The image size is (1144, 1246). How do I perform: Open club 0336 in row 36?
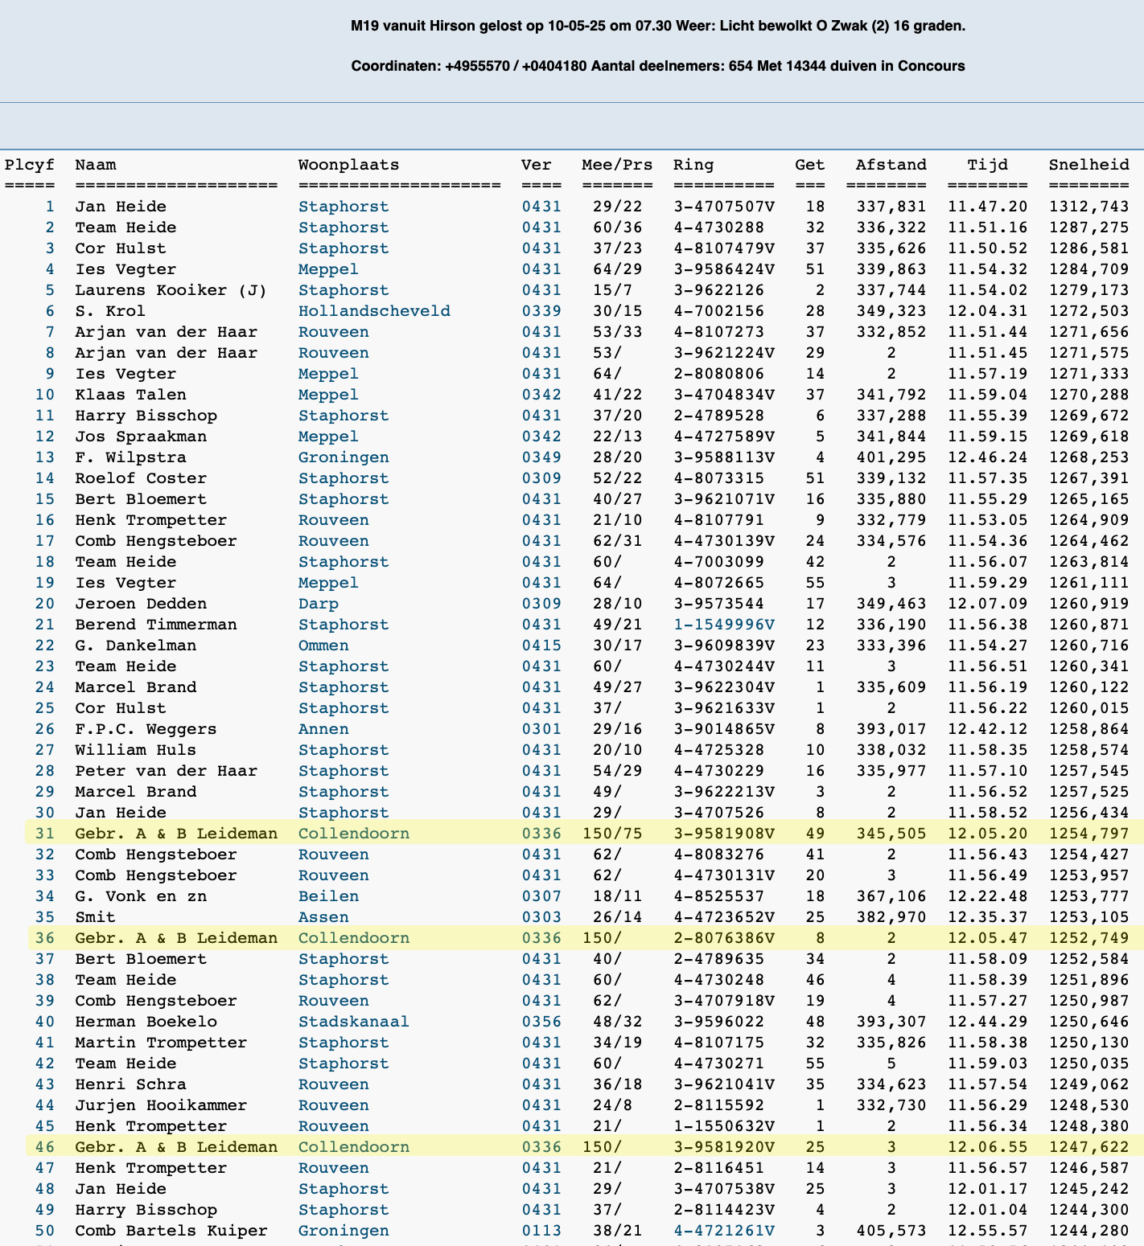tap(541, 938)
